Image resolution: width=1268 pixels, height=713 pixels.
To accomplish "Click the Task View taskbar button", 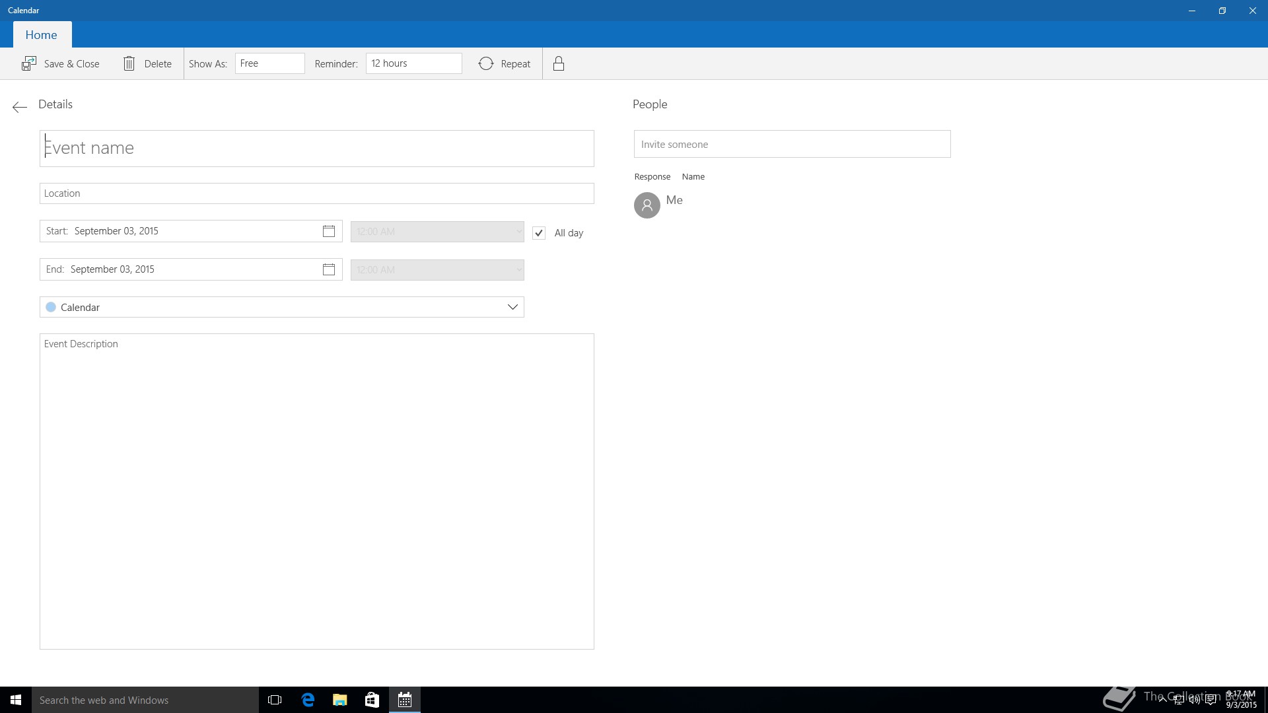I will [275, 700].
